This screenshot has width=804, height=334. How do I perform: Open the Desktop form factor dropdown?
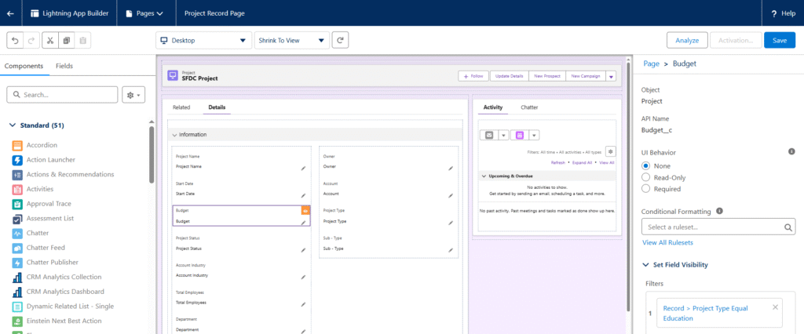click(203, 40)
